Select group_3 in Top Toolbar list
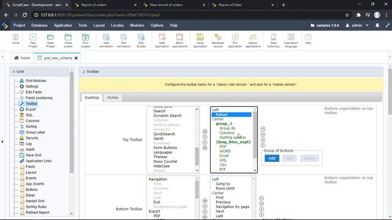The width and height of the screenshot is (392, 220). pyautogui.click(x=224, y=123)
